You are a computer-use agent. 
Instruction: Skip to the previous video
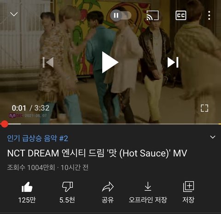[x=48, y=62]
